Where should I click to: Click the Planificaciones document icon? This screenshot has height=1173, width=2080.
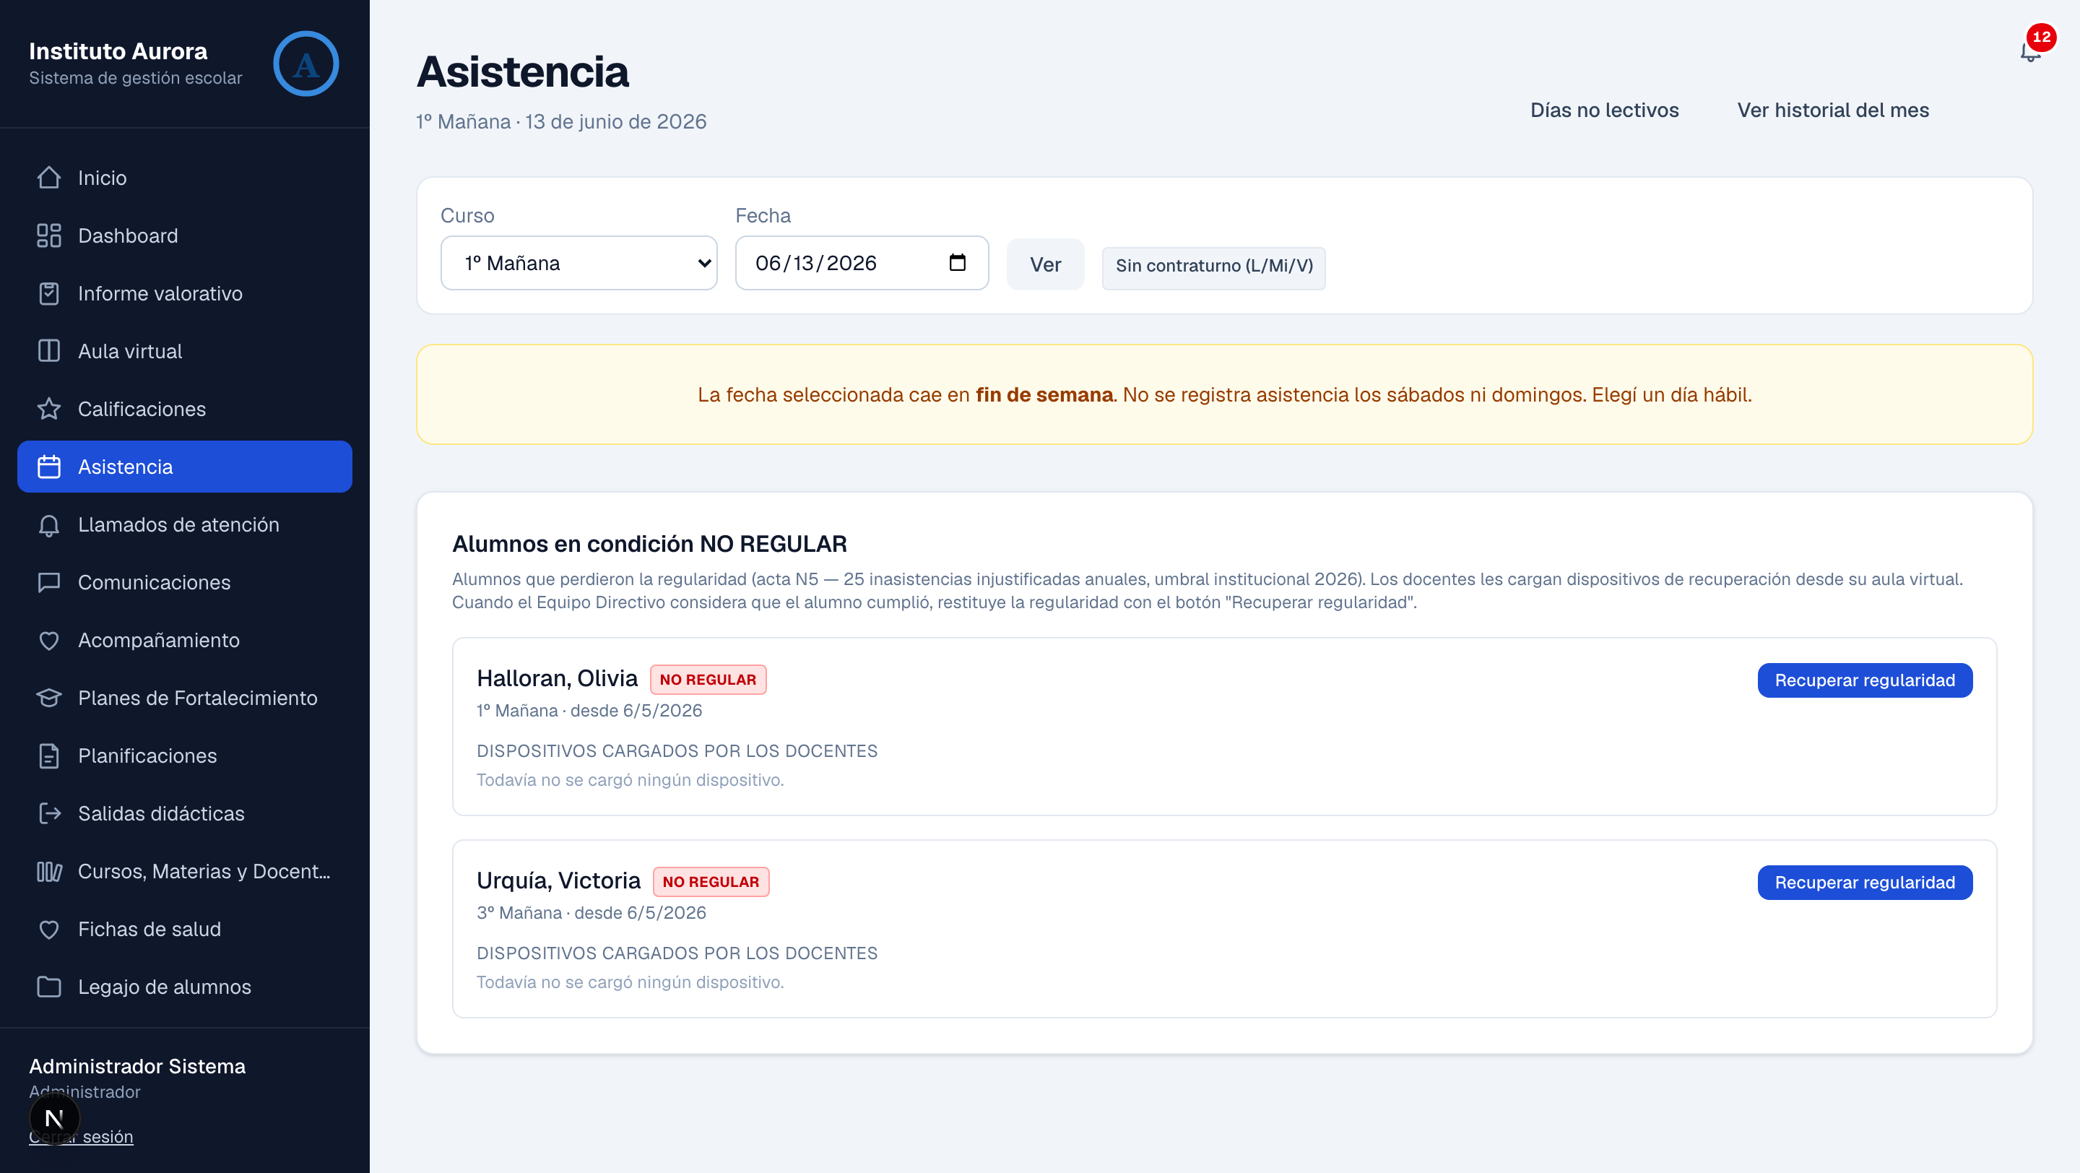pyautogui.click(x=49, y=756)
